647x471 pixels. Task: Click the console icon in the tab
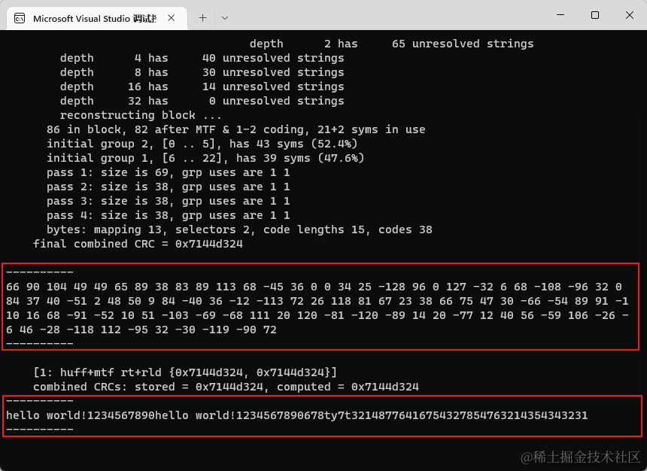pyautogui.click(x=20, y=18)
